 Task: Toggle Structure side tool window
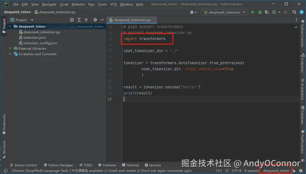click(4, 149)
